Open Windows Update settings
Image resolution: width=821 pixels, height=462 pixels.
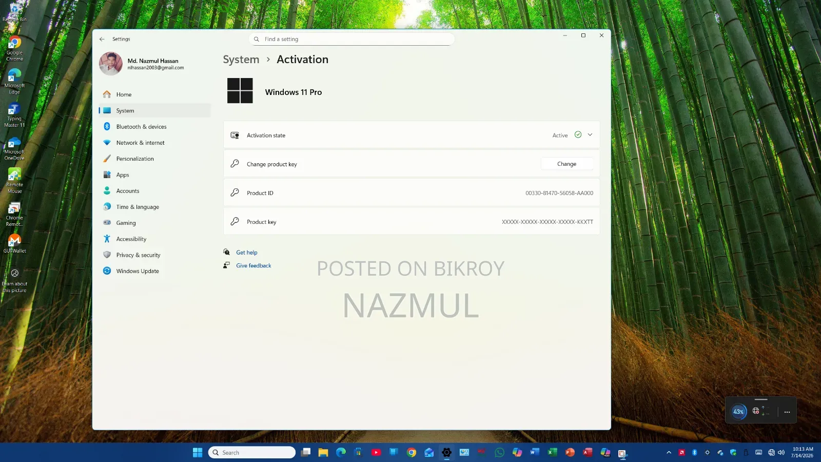(154, 271)
